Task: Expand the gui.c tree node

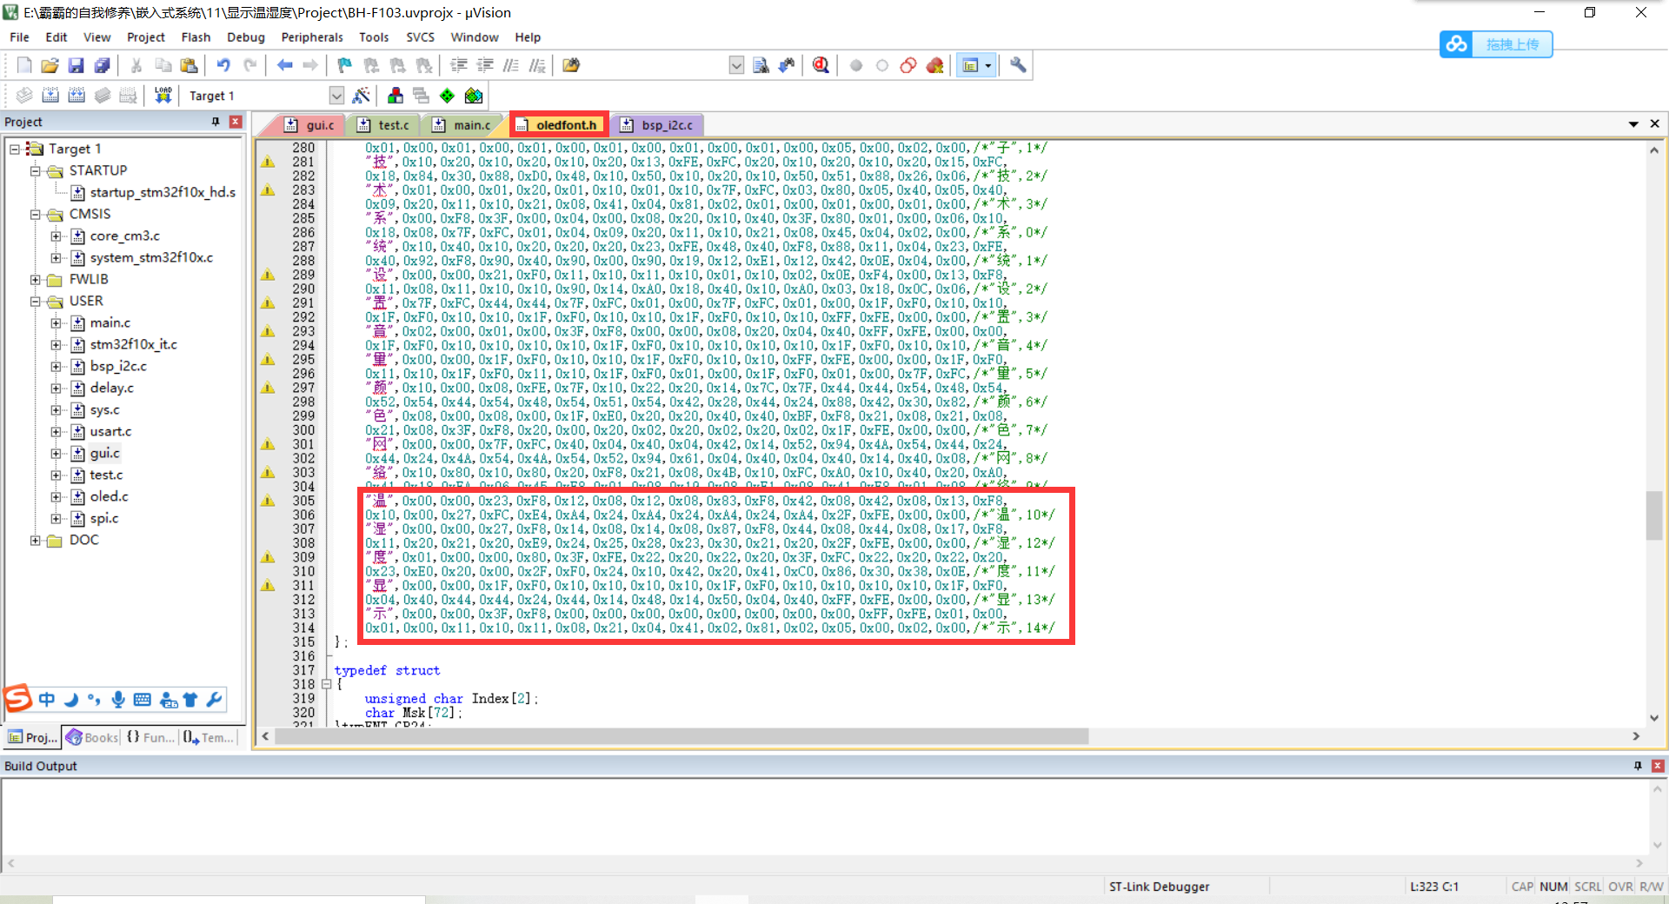Action: (x=57, y=453)
